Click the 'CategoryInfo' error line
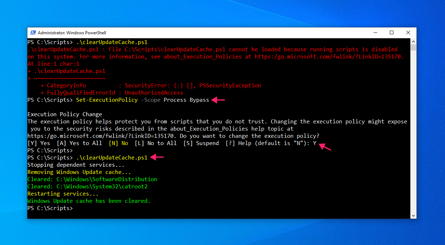Viewport: 445px width, 245px height. click(x=151, y=86)
